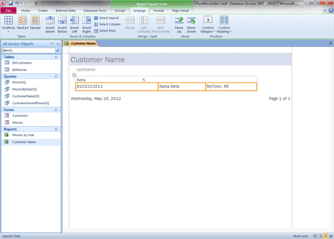This screenshot has width=334, height=239.
Task: Open the Access Help icon
Action: (x=331, y=10)
